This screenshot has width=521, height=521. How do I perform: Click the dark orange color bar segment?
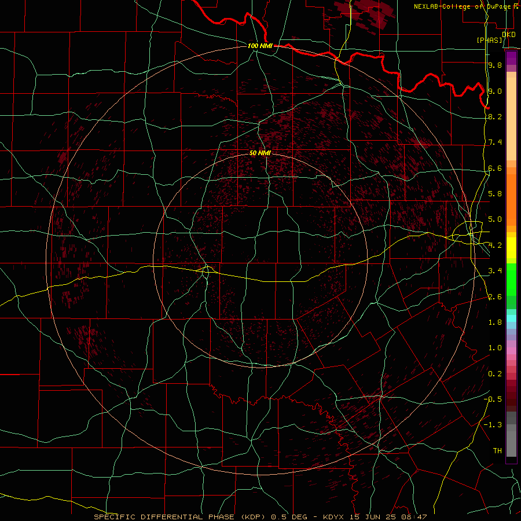(x=511, y=199)
